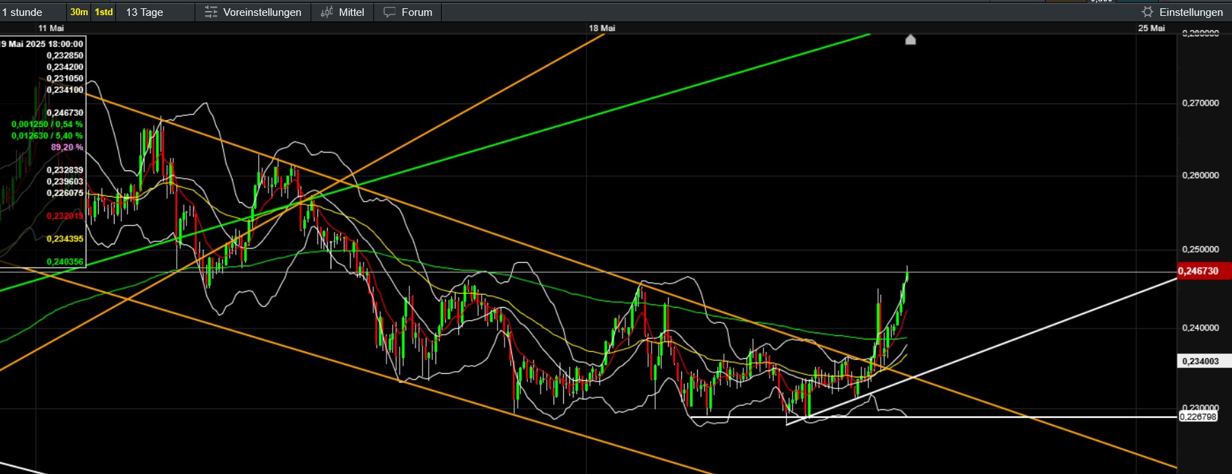1232x474 pixels.
Task: Click the pink 89,20 % value
Action: tap(67, 148)
